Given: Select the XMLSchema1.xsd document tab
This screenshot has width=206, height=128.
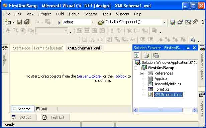Looking at the screenshot, I should [84, 48].
